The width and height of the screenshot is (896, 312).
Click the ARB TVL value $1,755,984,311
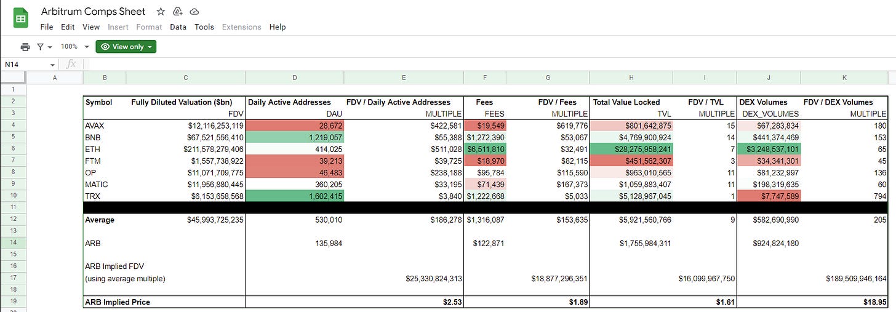[631, 243]
